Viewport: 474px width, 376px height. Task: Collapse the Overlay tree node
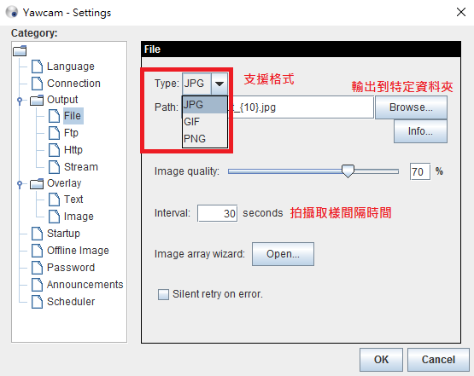tap(20, 183)
